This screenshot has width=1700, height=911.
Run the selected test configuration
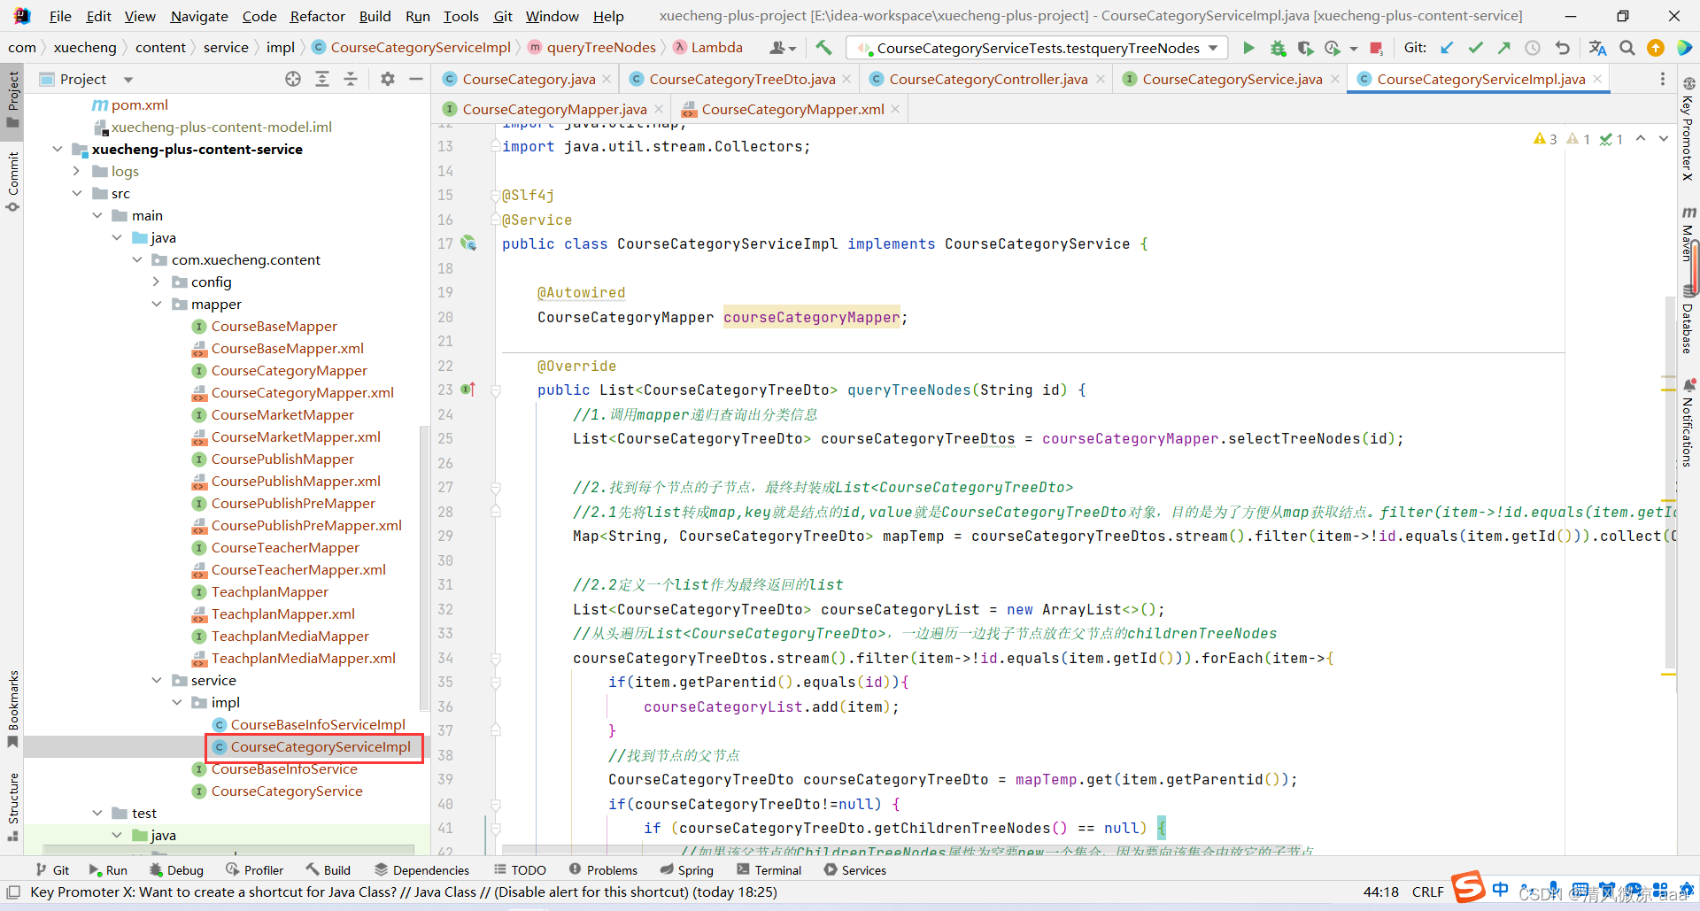pyautogui.click(x=1248, y=48)
